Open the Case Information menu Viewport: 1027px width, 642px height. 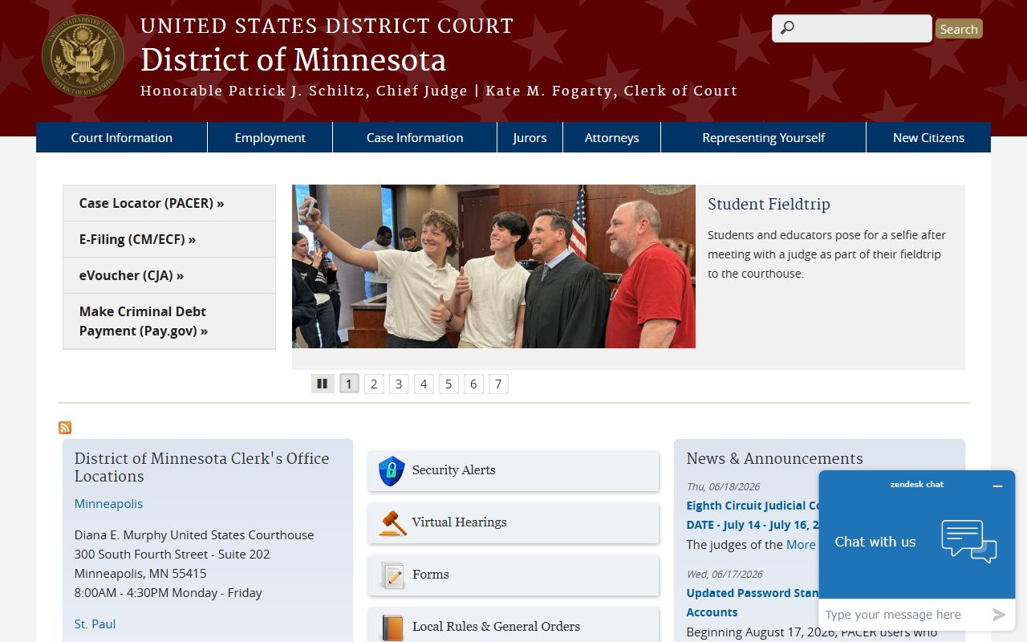click(415, 137)
